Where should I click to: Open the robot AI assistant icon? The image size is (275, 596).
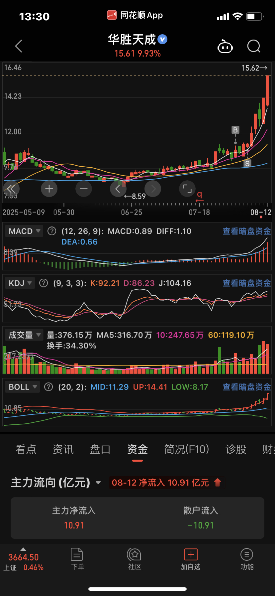point(225,47)
